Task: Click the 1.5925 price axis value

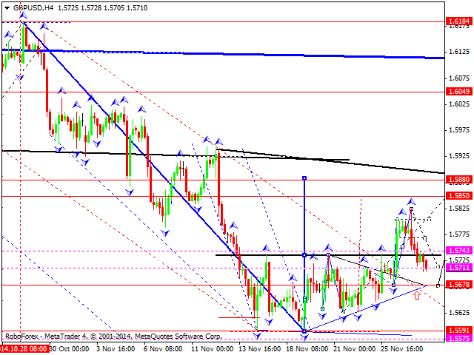Action: pyautogui.click(x=459, y=156)
